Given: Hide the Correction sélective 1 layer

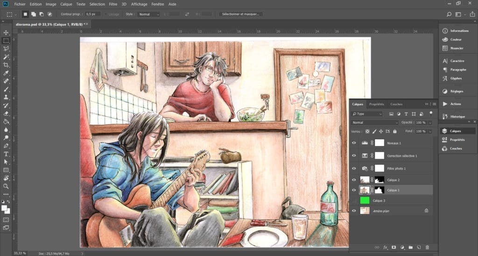Looking at the screenshot, I should point(354,156).
